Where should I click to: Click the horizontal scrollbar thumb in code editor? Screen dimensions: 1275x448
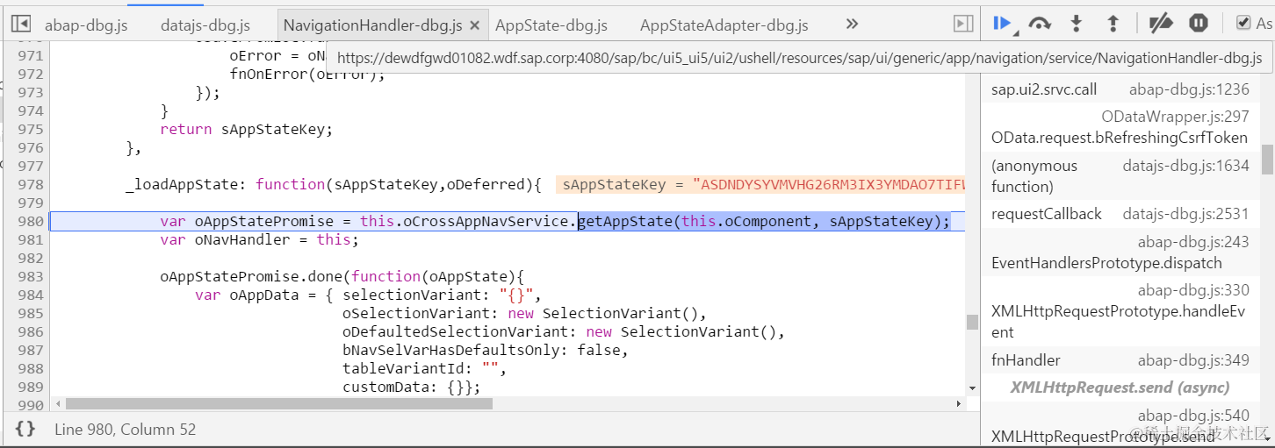tap(279, 404)
